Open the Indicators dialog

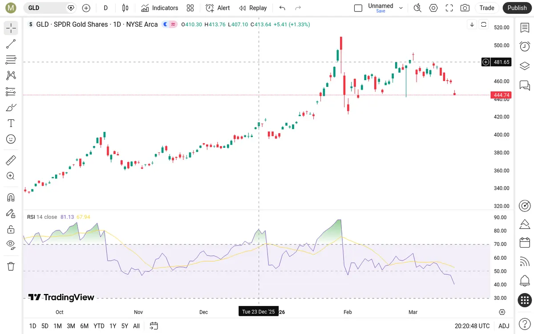[x=160, y=8]
